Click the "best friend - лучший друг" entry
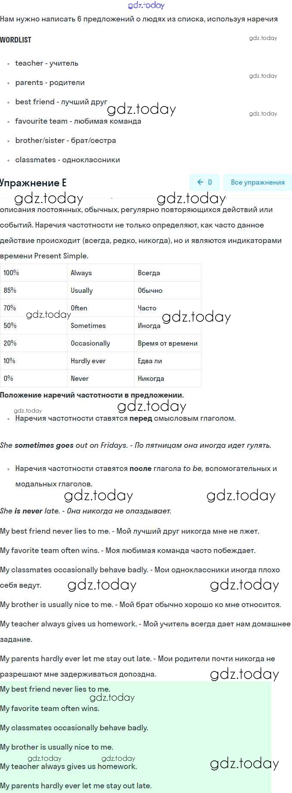This screenshot has height=793, width=292. coord(61,102)
